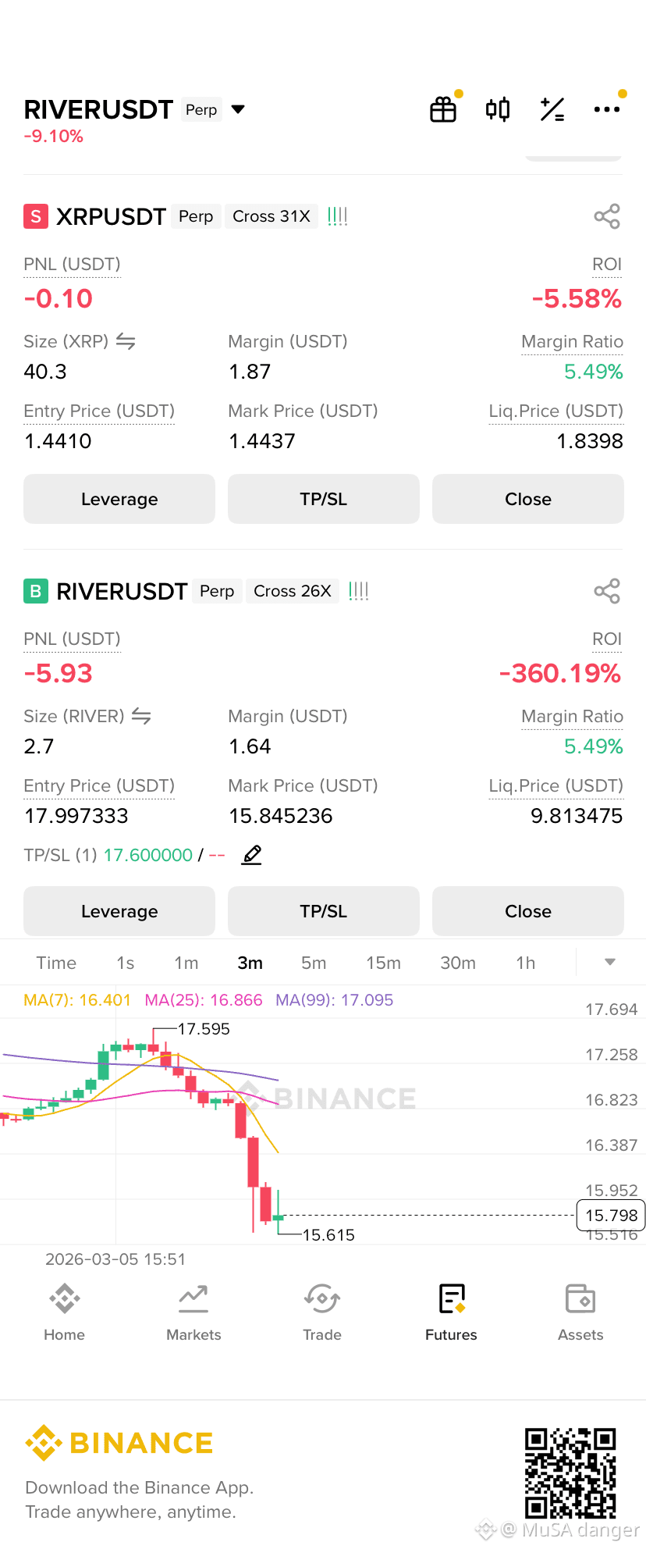Tap the RIVERUSDT PNL (USDT) label
This screenshot has width=646, height=1549.
[72, 639]
